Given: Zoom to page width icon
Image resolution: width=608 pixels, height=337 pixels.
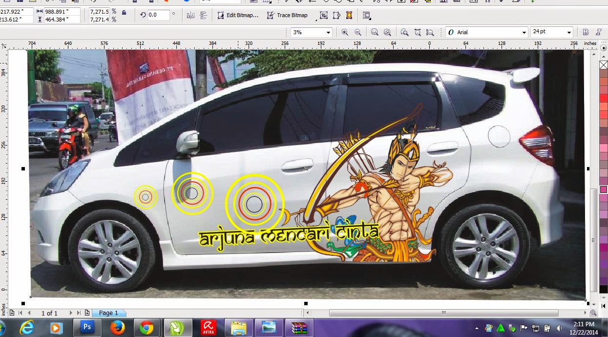Looking at the screenshot, I should click(x=418, y=32).
